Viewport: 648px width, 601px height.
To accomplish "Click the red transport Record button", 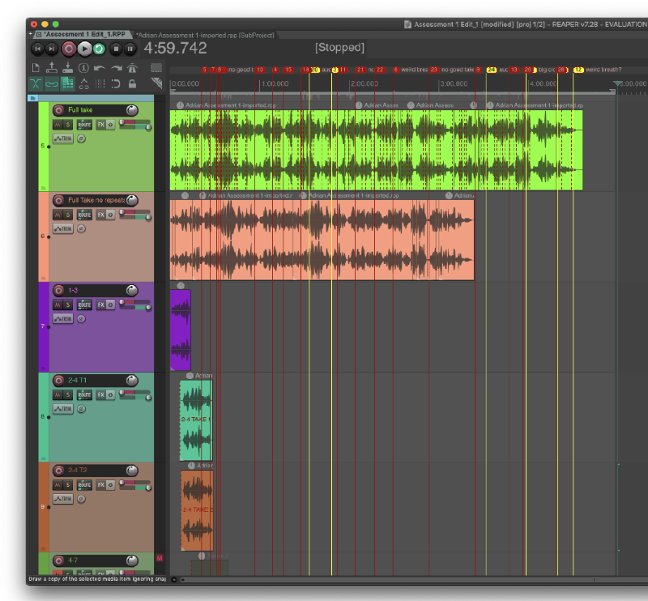I will point(69,49).
